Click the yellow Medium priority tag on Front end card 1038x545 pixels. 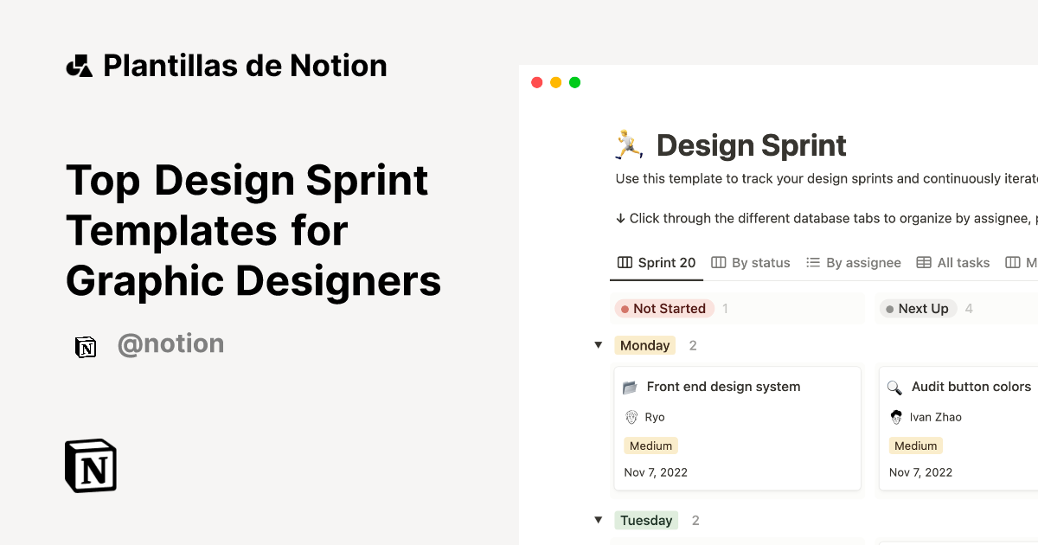(650, 445)
